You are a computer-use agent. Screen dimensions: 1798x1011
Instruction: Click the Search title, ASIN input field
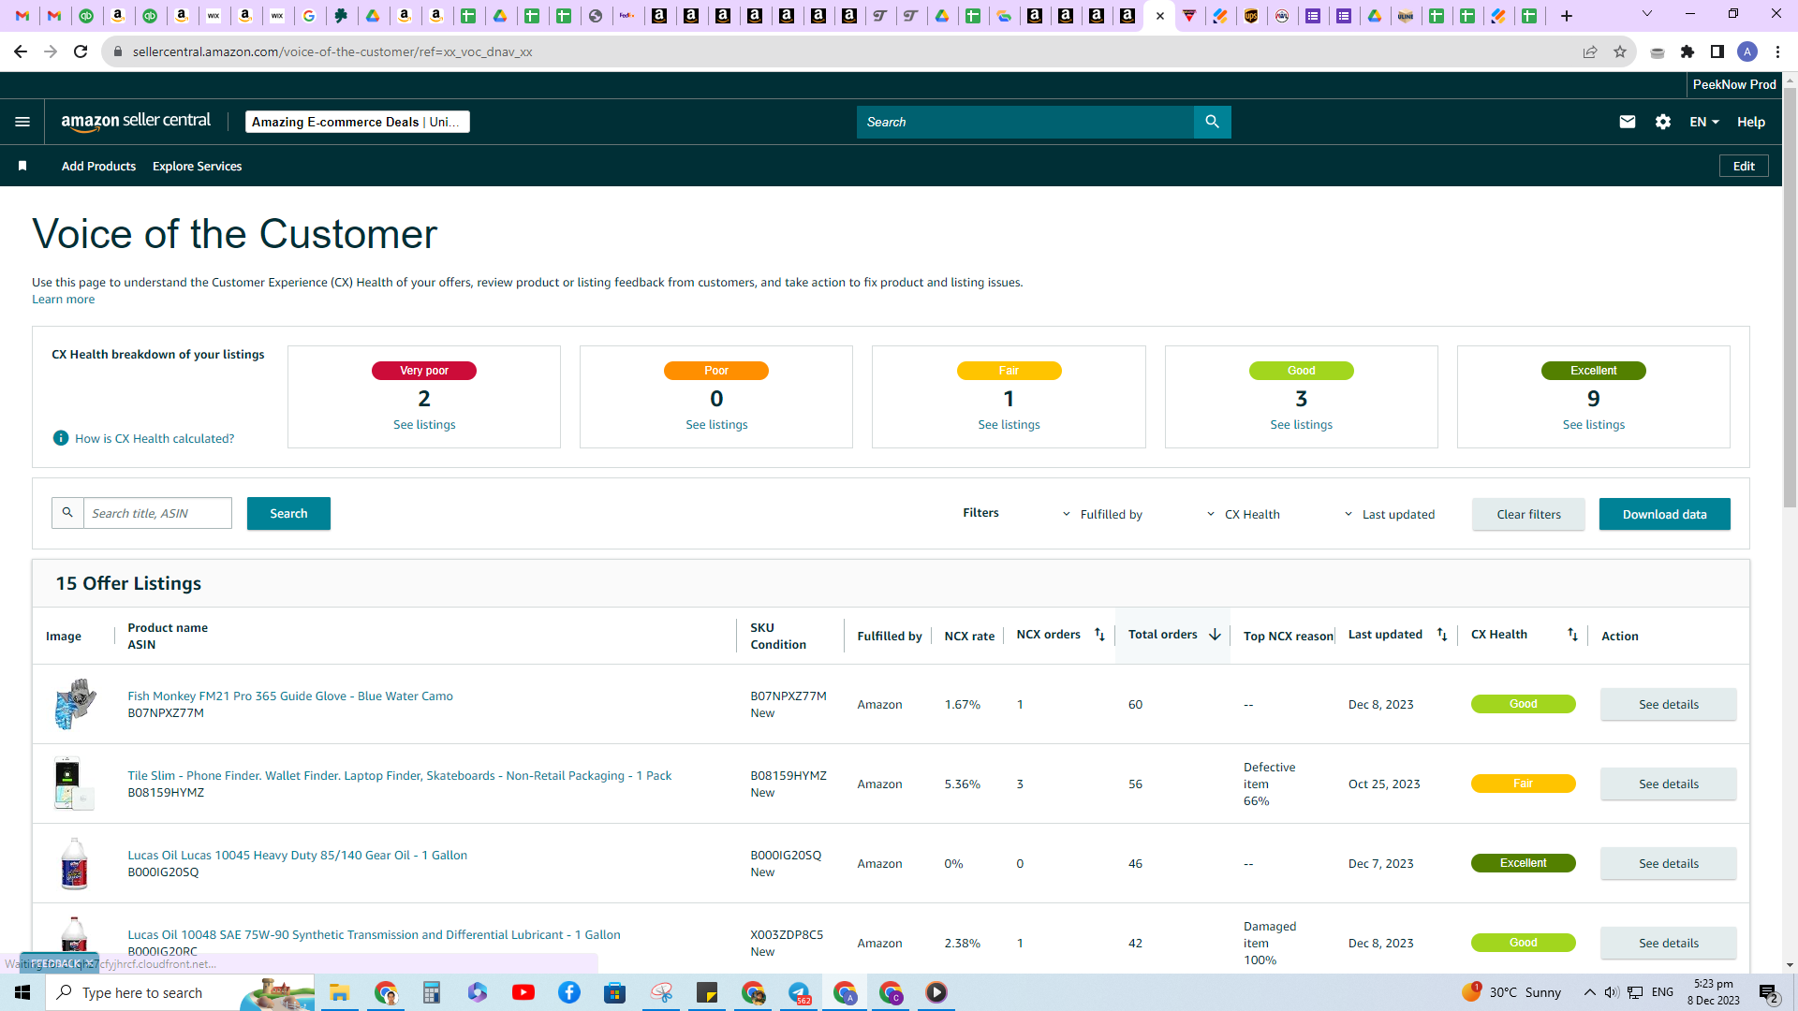coord(157,513)
